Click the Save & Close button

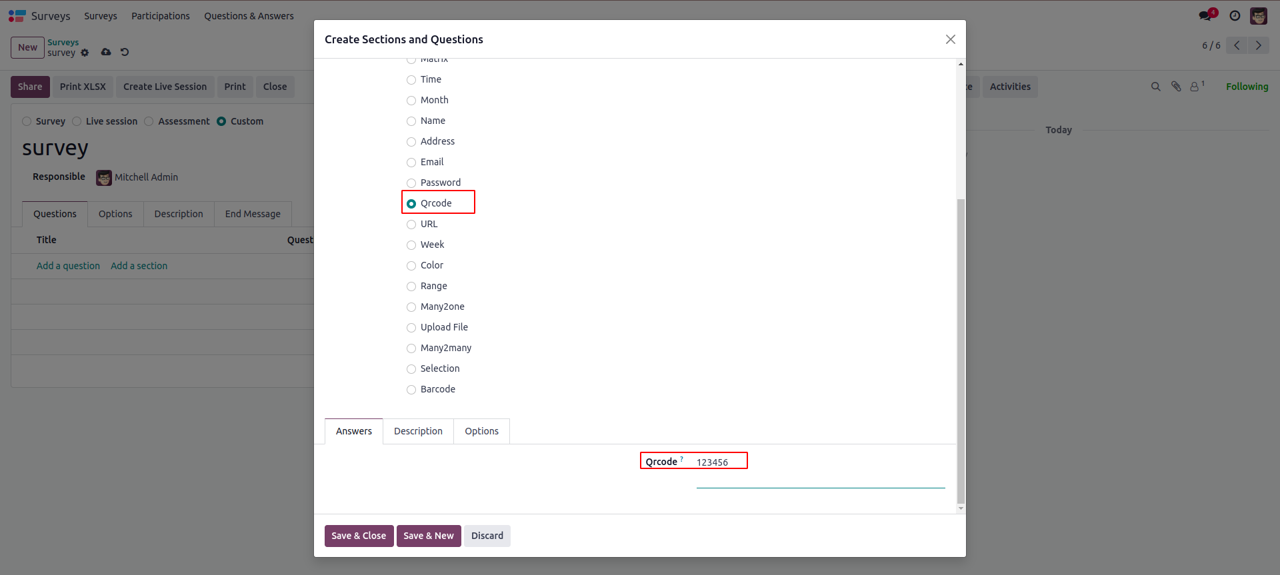click(x=359, y=536)
